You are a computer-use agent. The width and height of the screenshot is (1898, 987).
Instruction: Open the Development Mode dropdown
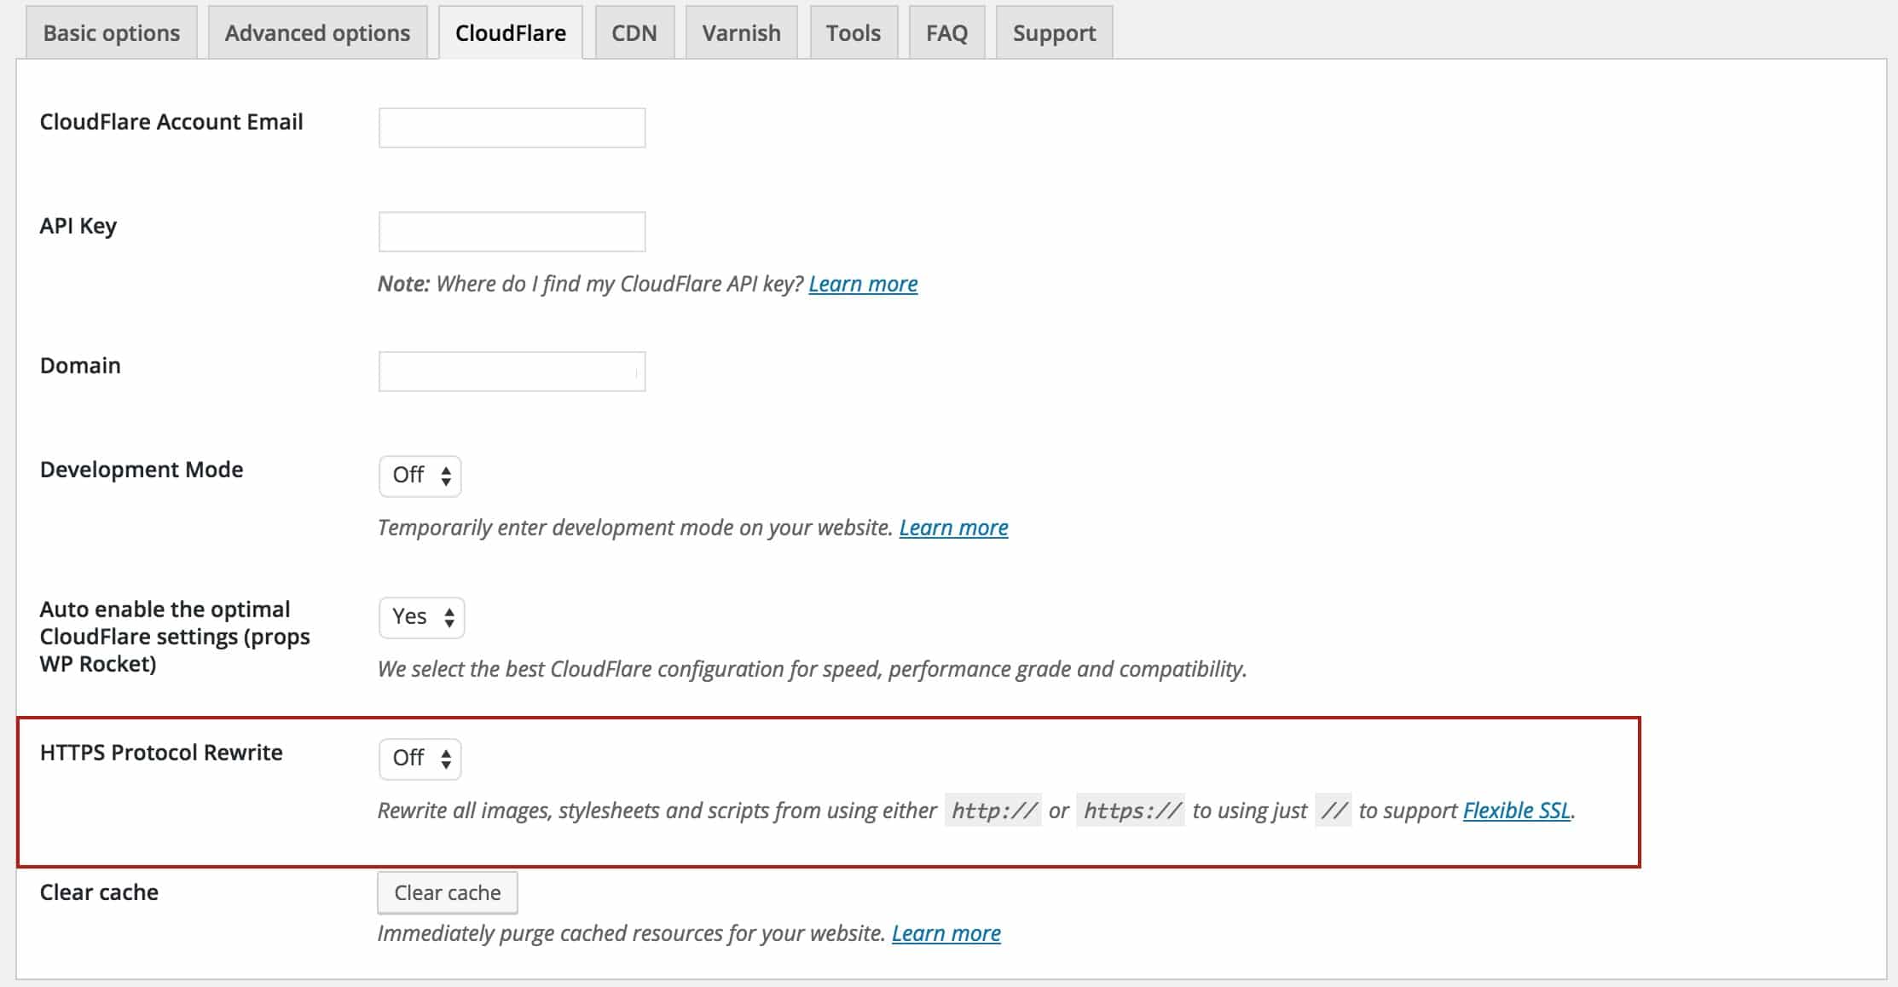[420, 476]
